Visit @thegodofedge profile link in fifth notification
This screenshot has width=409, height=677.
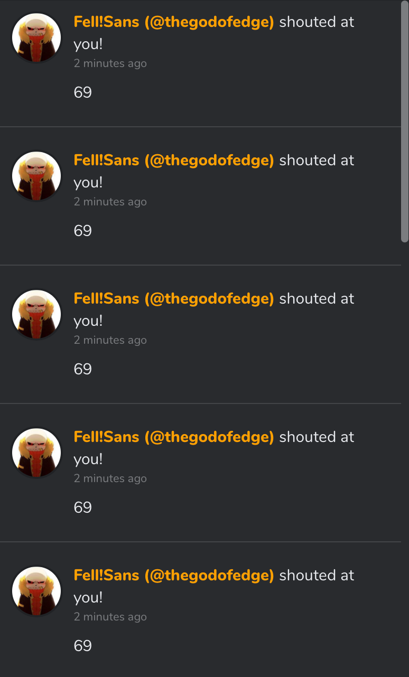[174, 576]
